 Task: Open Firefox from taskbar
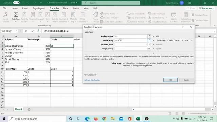point(96,119)
